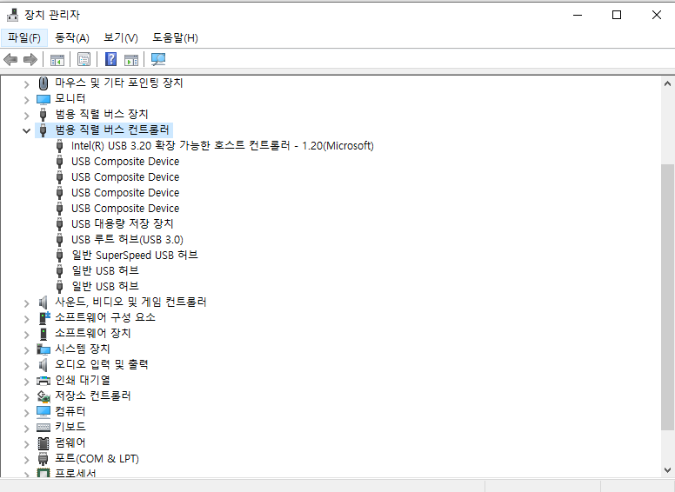Select the 범용 직렬 버스 컨트롤러 label
This screenshot has width=675, height=492.
point(112,130)
